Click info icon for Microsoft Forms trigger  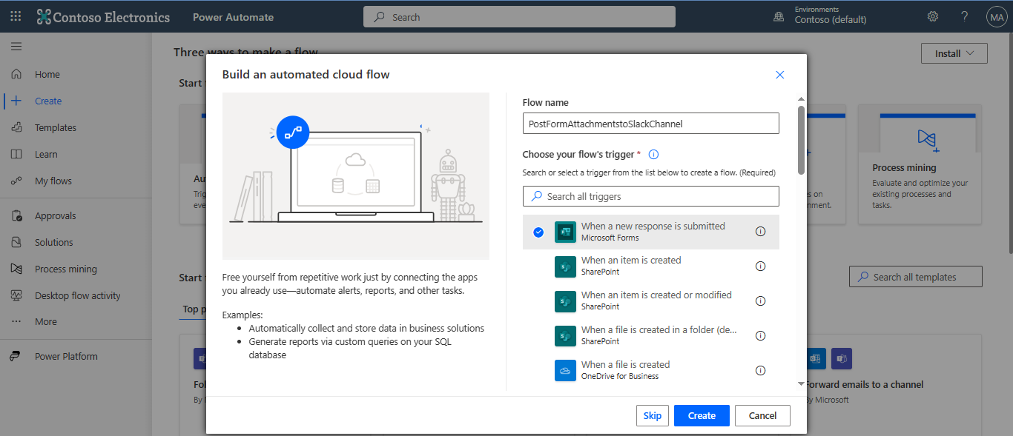click(760, 232)
